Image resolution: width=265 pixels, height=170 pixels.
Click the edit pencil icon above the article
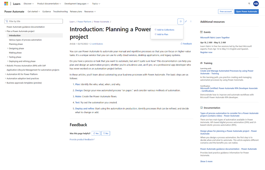tap(186, 21)
